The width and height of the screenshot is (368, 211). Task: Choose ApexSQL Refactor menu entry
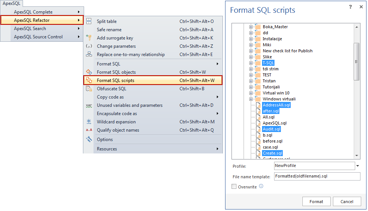point(42,20)
